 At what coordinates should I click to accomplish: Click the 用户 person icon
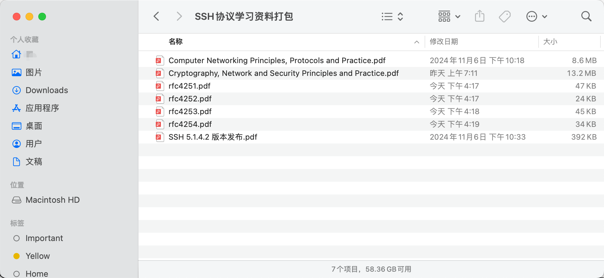(x=17, y=144)
